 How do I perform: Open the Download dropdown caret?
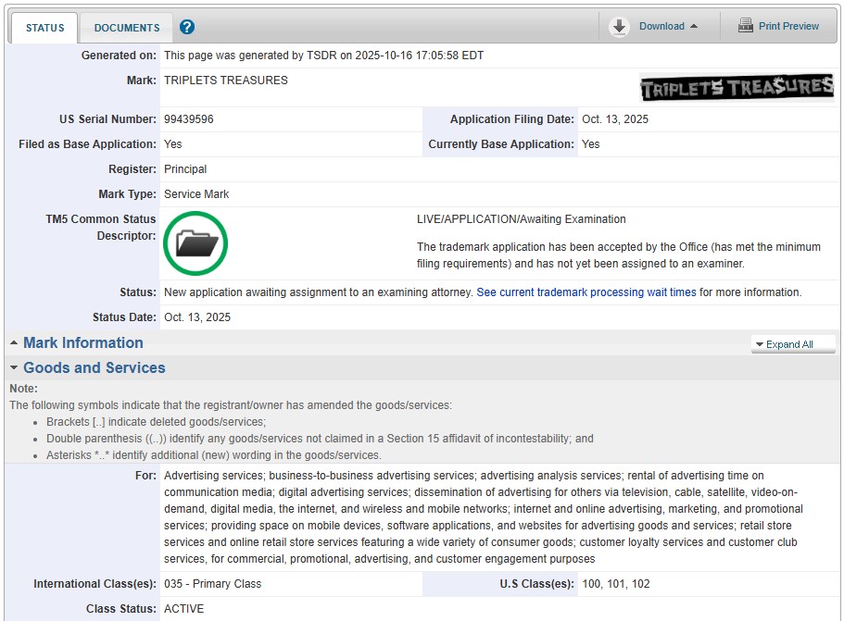coord(694,27)
